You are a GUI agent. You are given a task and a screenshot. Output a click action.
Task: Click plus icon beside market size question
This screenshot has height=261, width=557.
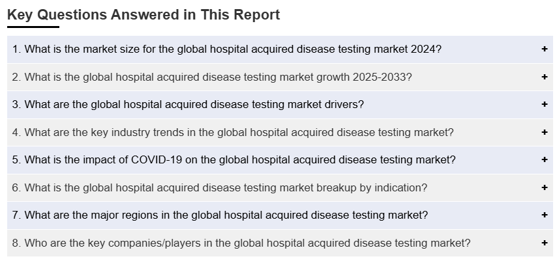(545, 49)
